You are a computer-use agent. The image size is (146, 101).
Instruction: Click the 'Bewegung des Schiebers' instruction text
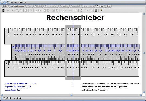[110, 87]
